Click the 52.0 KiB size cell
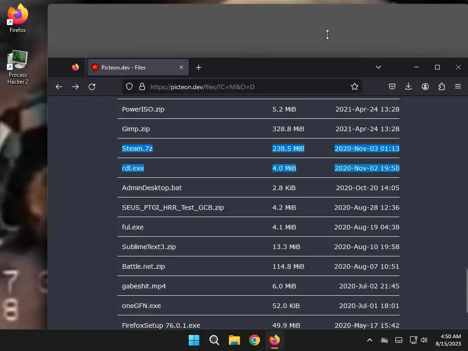Image resolution: width=468 pixels, height=351 pixels. point(286,306)
